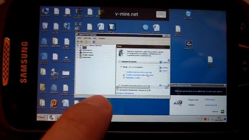The height and width of the screenshot is (140, 249).
Task: Click the Forward arrow in Server Manager toolbar
Action: coord(81,42)
